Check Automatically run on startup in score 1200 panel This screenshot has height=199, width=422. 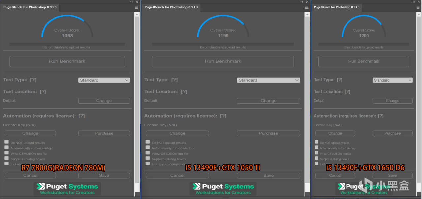[316, 147]
